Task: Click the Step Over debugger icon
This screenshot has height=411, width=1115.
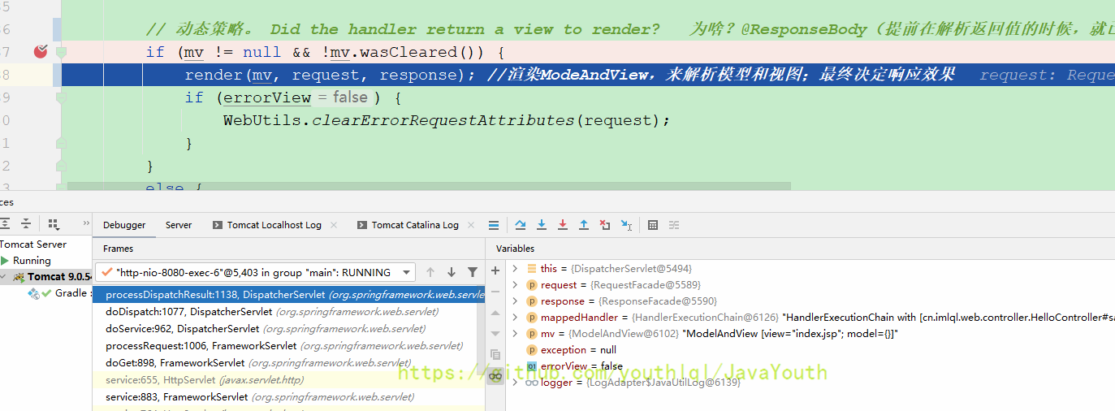Action: point(521,225)
